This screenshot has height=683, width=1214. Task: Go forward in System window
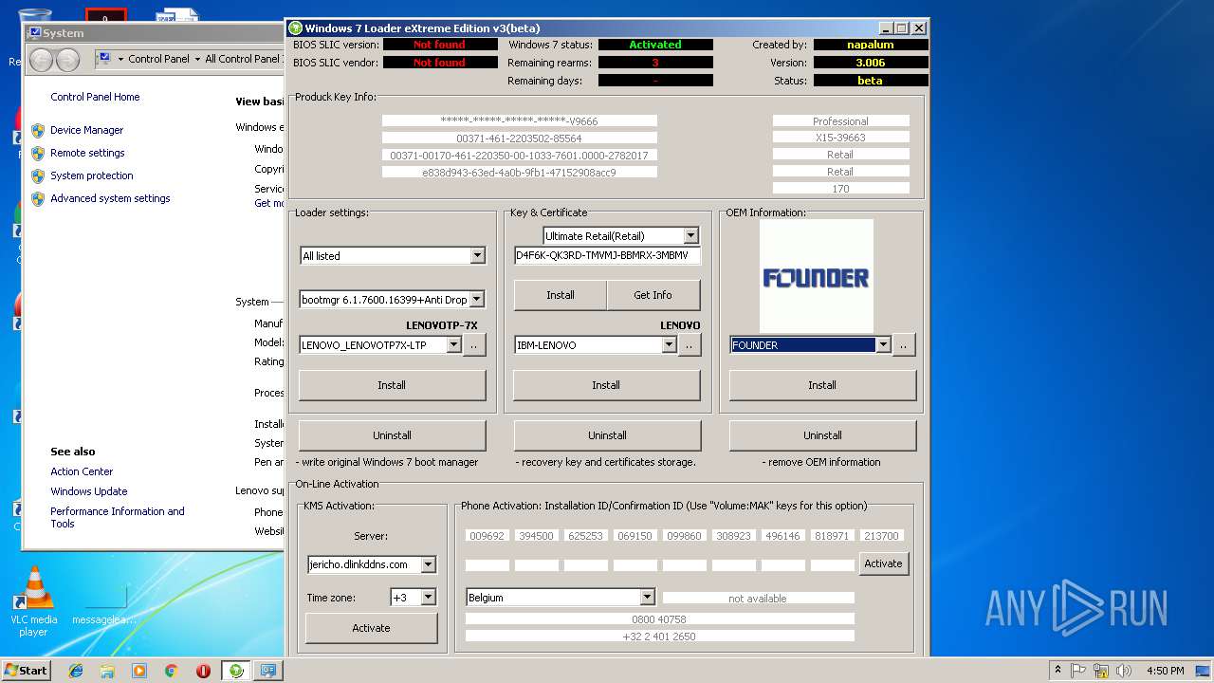(x=67, y=60)
